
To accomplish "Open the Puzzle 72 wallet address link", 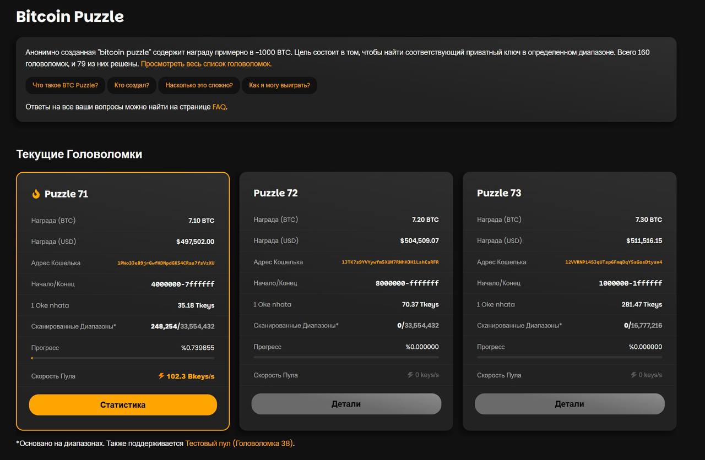I will tap(391, 262).
